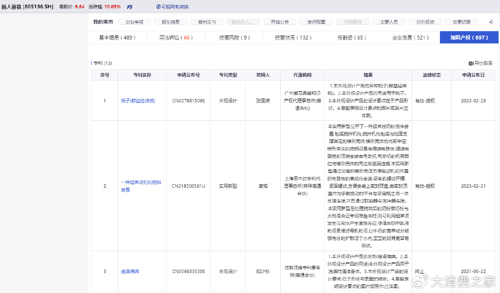Open the 股东信息 shortcut

pyautogui.click(x=170, y=22)
